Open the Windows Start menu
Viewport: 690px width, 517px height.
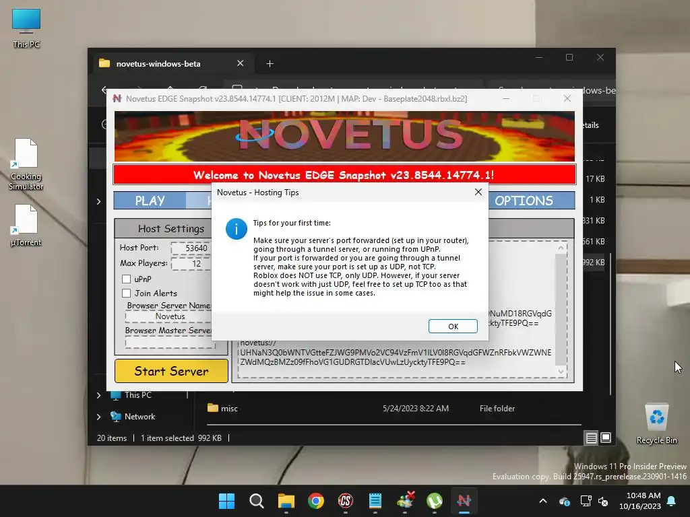(227, 501)
